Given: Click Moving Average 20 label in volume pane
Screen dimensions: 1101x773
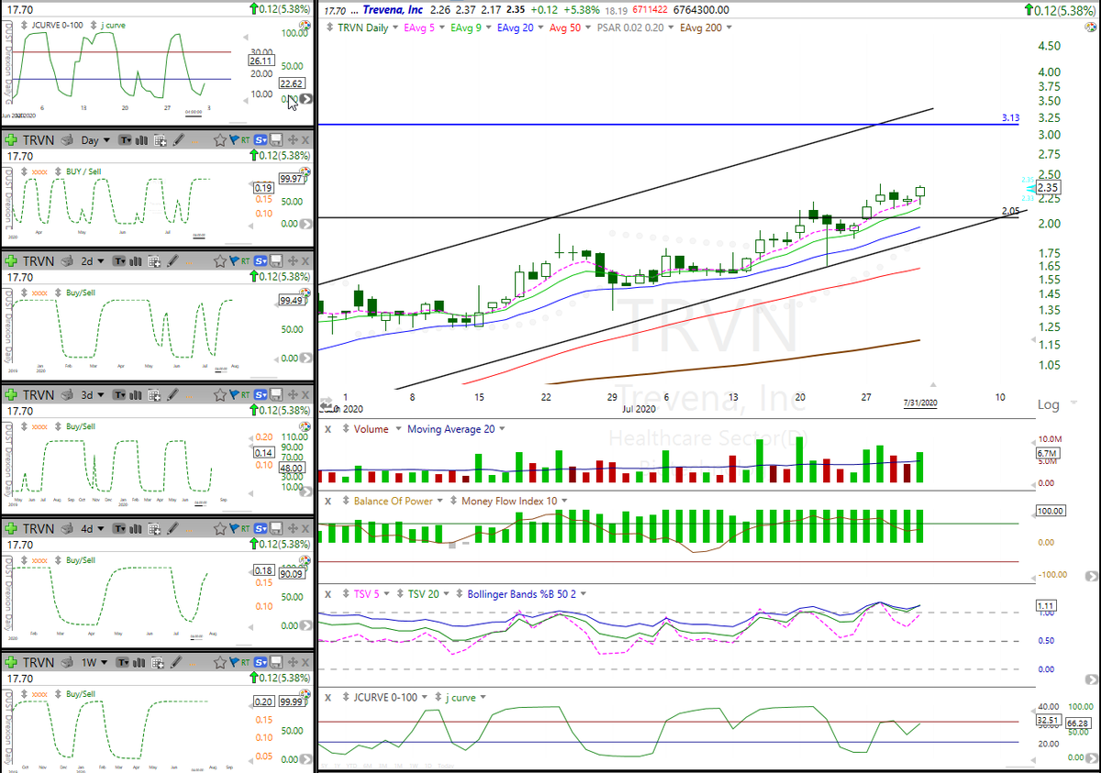Looking at the screenshot, I should pyautogui.click(x=450, y=428).
